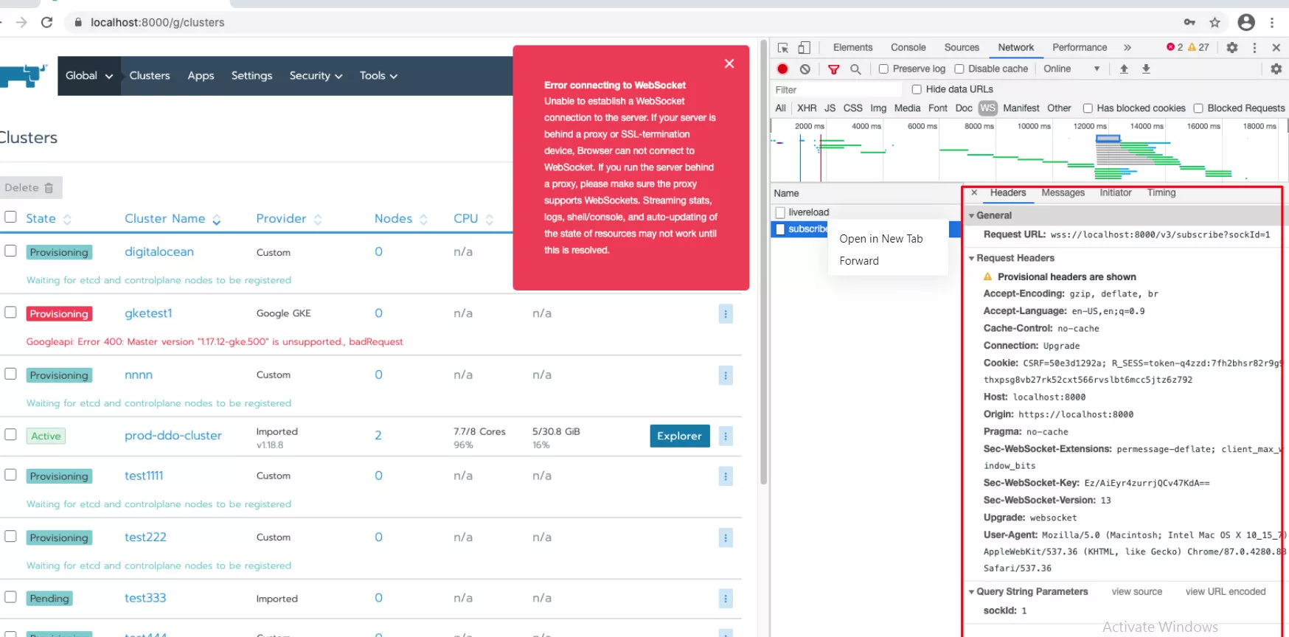Switch to the Messages tab
The width and height of the screenshot is (1289, 637).
click(x=1063, y=192)
